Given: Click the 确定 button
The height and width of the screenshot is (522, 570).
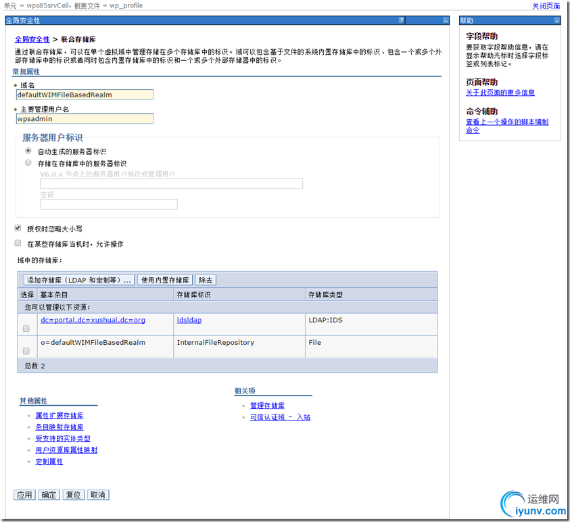Looking at the screenshot, I should [x=49, y=495].
